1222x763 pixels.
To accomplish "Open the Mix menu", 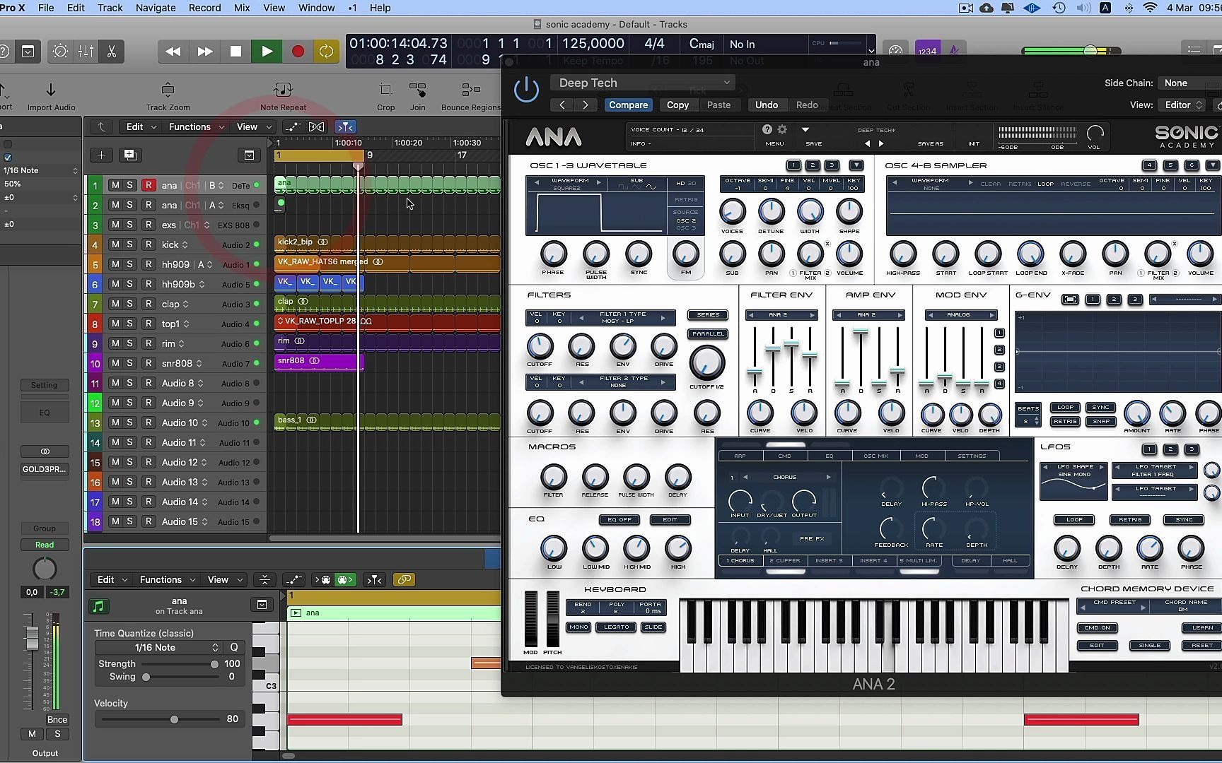I will [x=242, y=8].
